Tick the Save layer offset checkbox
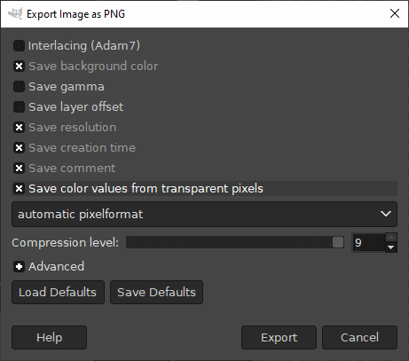 pyautogui.click(x=19, y=107)
